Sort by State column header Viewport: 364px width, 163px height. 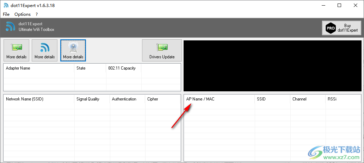[x=90, y=68]
